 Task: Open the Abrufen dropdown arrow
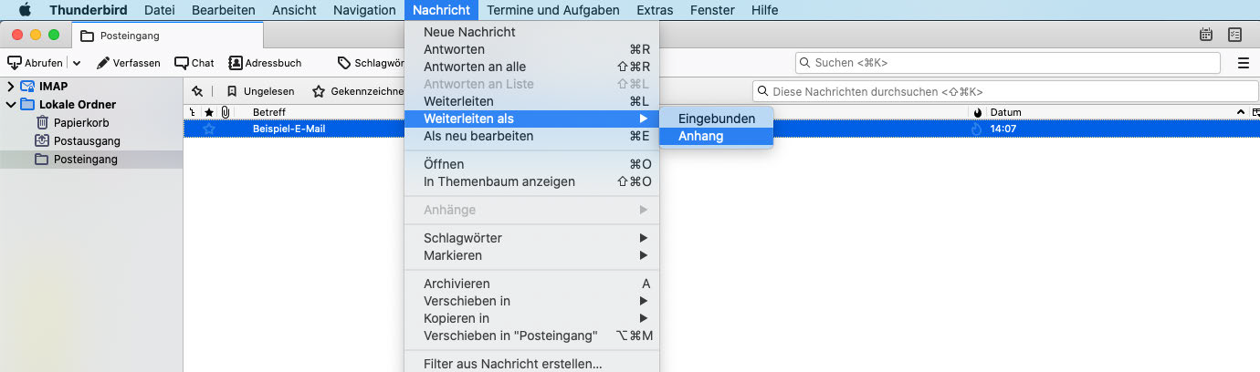(x=77, y=63)
